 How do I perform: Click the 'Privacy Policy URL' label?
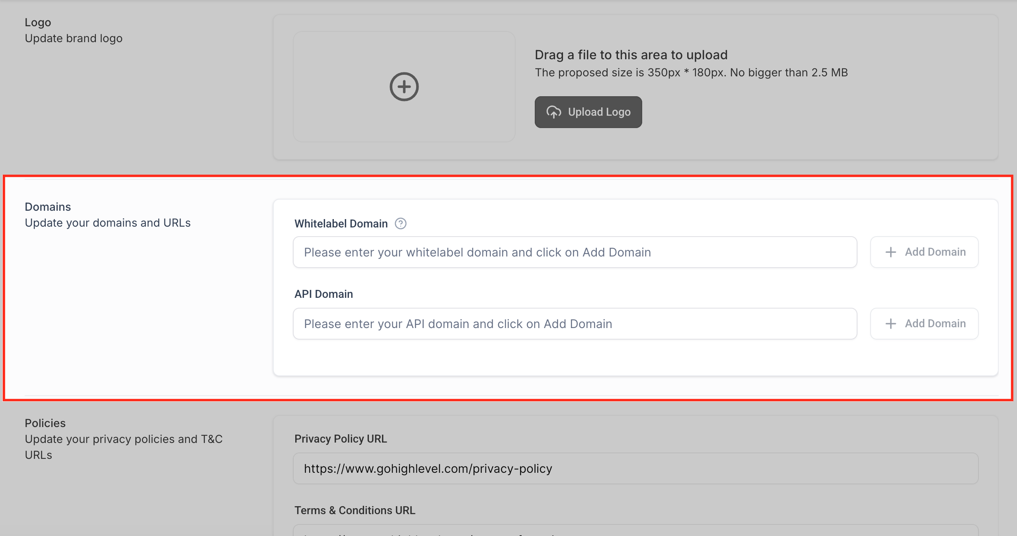(340, 439)
